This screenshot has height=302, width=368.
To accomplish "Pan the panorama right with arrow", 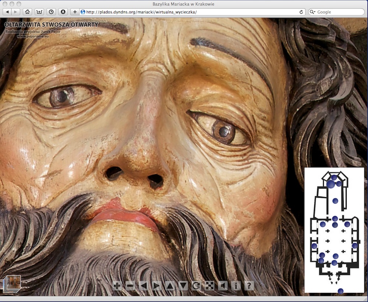I will pyautogui.click(x=157, y=286).
